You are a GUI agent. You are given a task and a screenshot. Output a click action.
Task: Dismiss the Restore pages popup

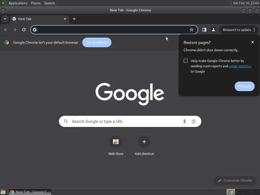pyautogui.click(x=253, y=42)
